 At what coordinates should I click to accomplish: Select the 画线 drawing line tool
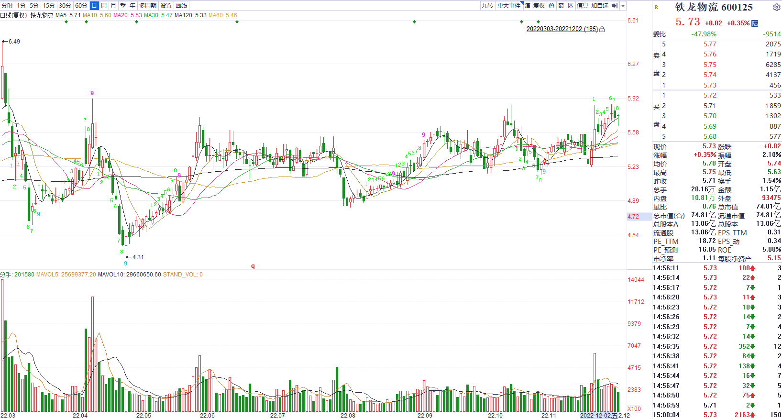click(x=181, y=6)
